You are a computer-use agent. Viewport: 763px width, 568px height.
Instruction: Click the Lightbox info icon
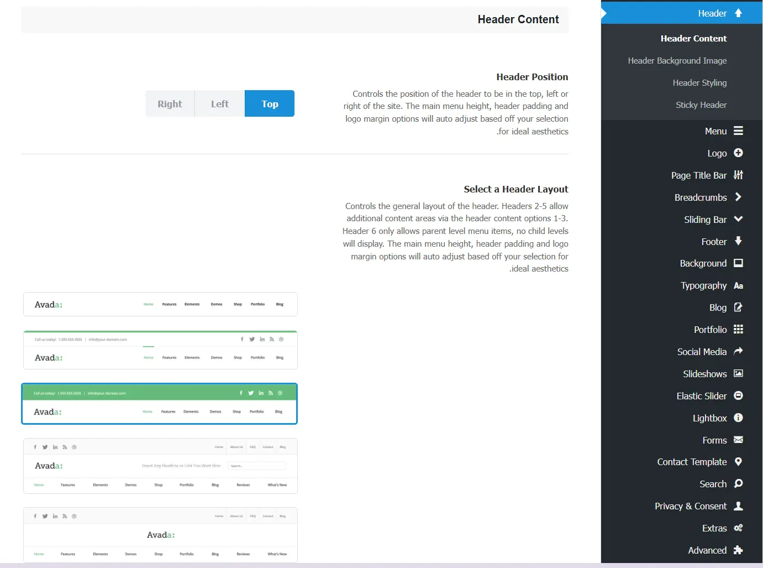tap(738, 418)
